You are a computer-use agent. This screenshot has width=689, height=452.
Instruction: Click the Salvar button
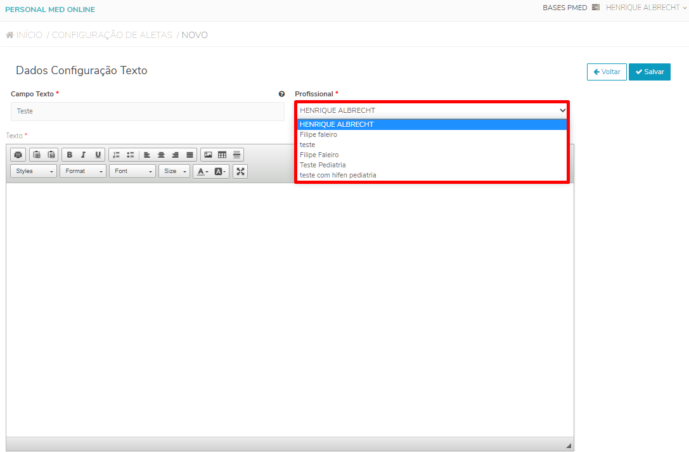click(650, 72)
